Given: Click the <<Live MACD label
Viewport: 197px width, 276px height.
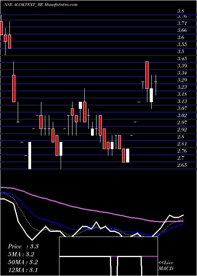Looking at the screenshot, I should pyautogui.click(x=166, y=266).
